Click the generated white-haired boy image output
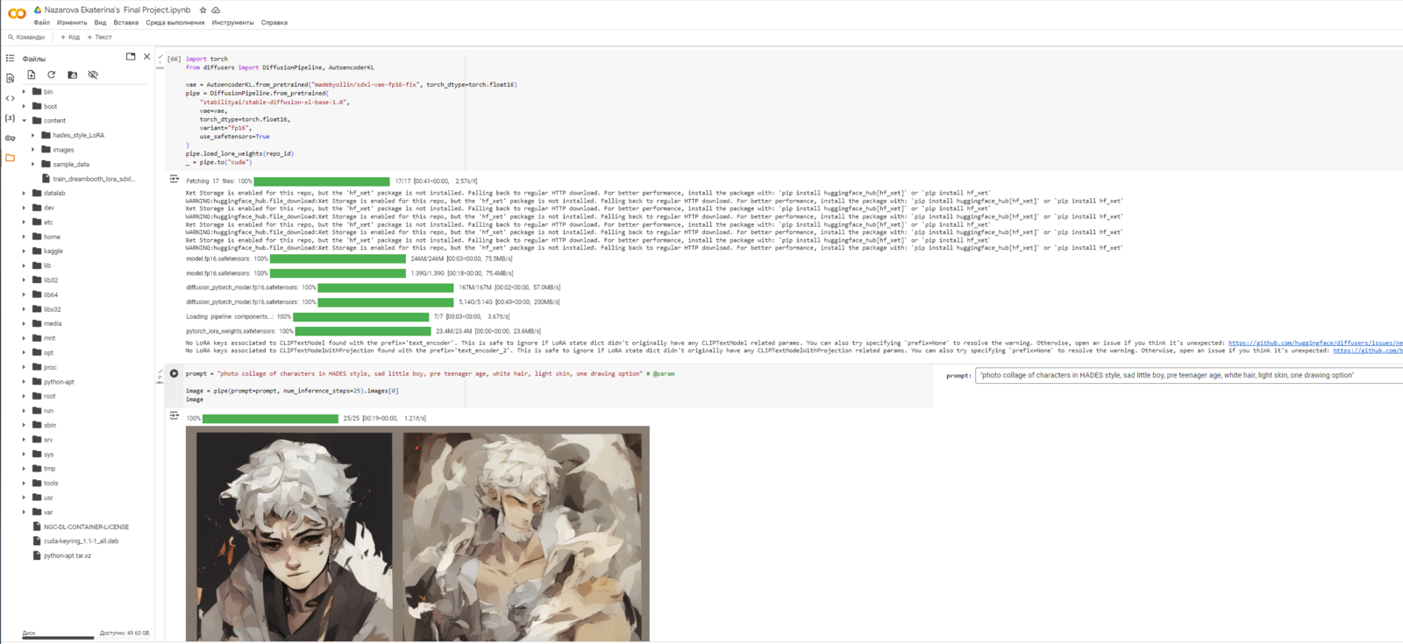Viewport: 1403px width, 644px height. coord(417,534)
